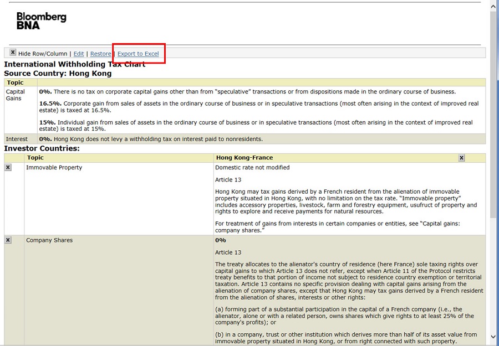The image size is (499, 346).
Task: Click the Hong Kong-France column header
Action: point(245,158)
